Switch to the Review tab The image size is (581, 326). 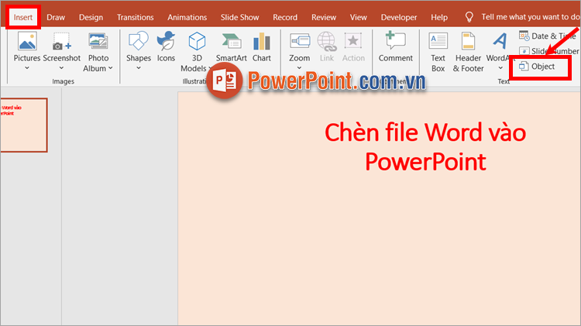(324, 17)
